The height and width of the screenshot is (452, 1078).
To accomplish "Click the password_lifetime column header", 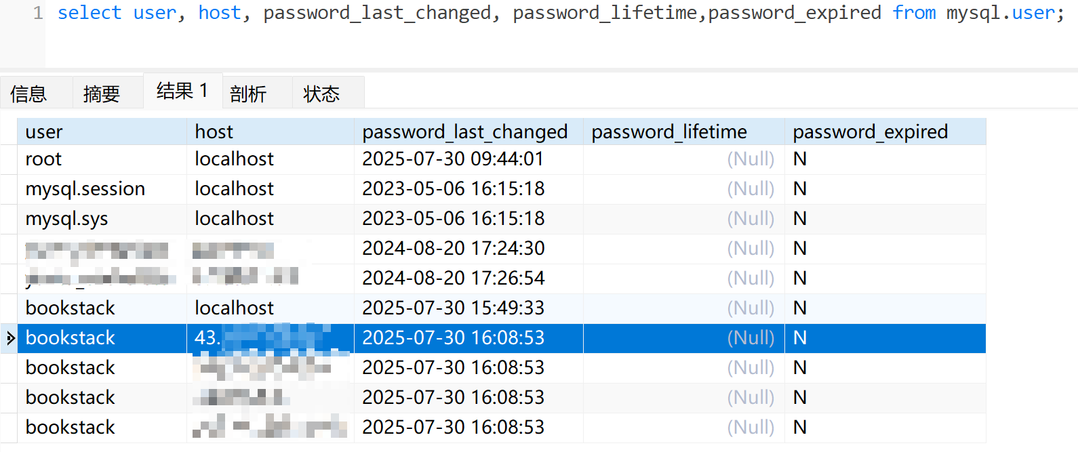I will (669, 131).
